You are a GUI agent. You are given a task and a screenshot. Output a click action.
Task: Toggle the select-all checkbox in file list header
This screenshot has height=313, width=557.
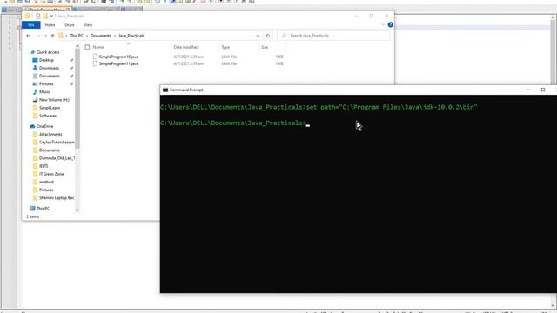pyautogui.click(x=87, y=47)
